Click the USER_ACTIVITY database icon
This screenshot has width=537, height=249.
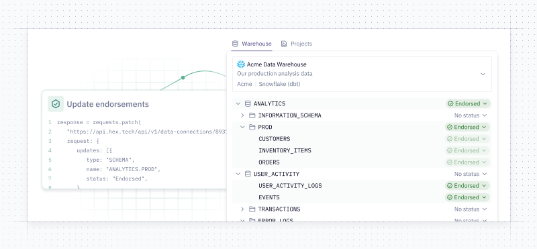[x=248, y=174]
